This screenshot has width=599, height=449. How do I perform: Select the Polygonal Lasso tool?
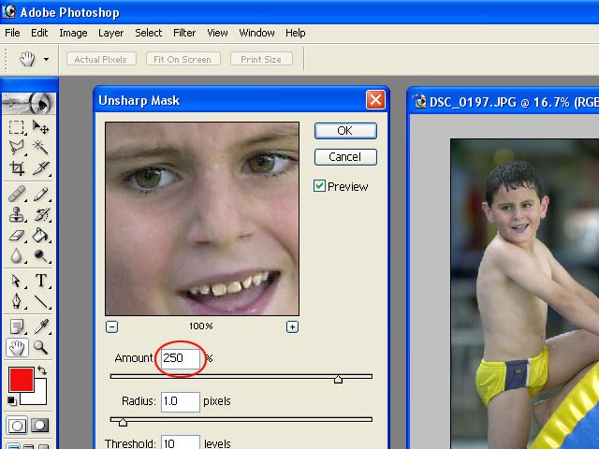17,147
